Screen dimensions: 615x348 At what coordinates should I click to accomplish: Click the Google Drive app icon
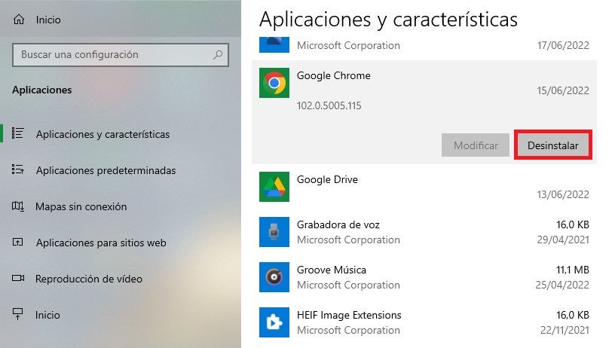274,187
